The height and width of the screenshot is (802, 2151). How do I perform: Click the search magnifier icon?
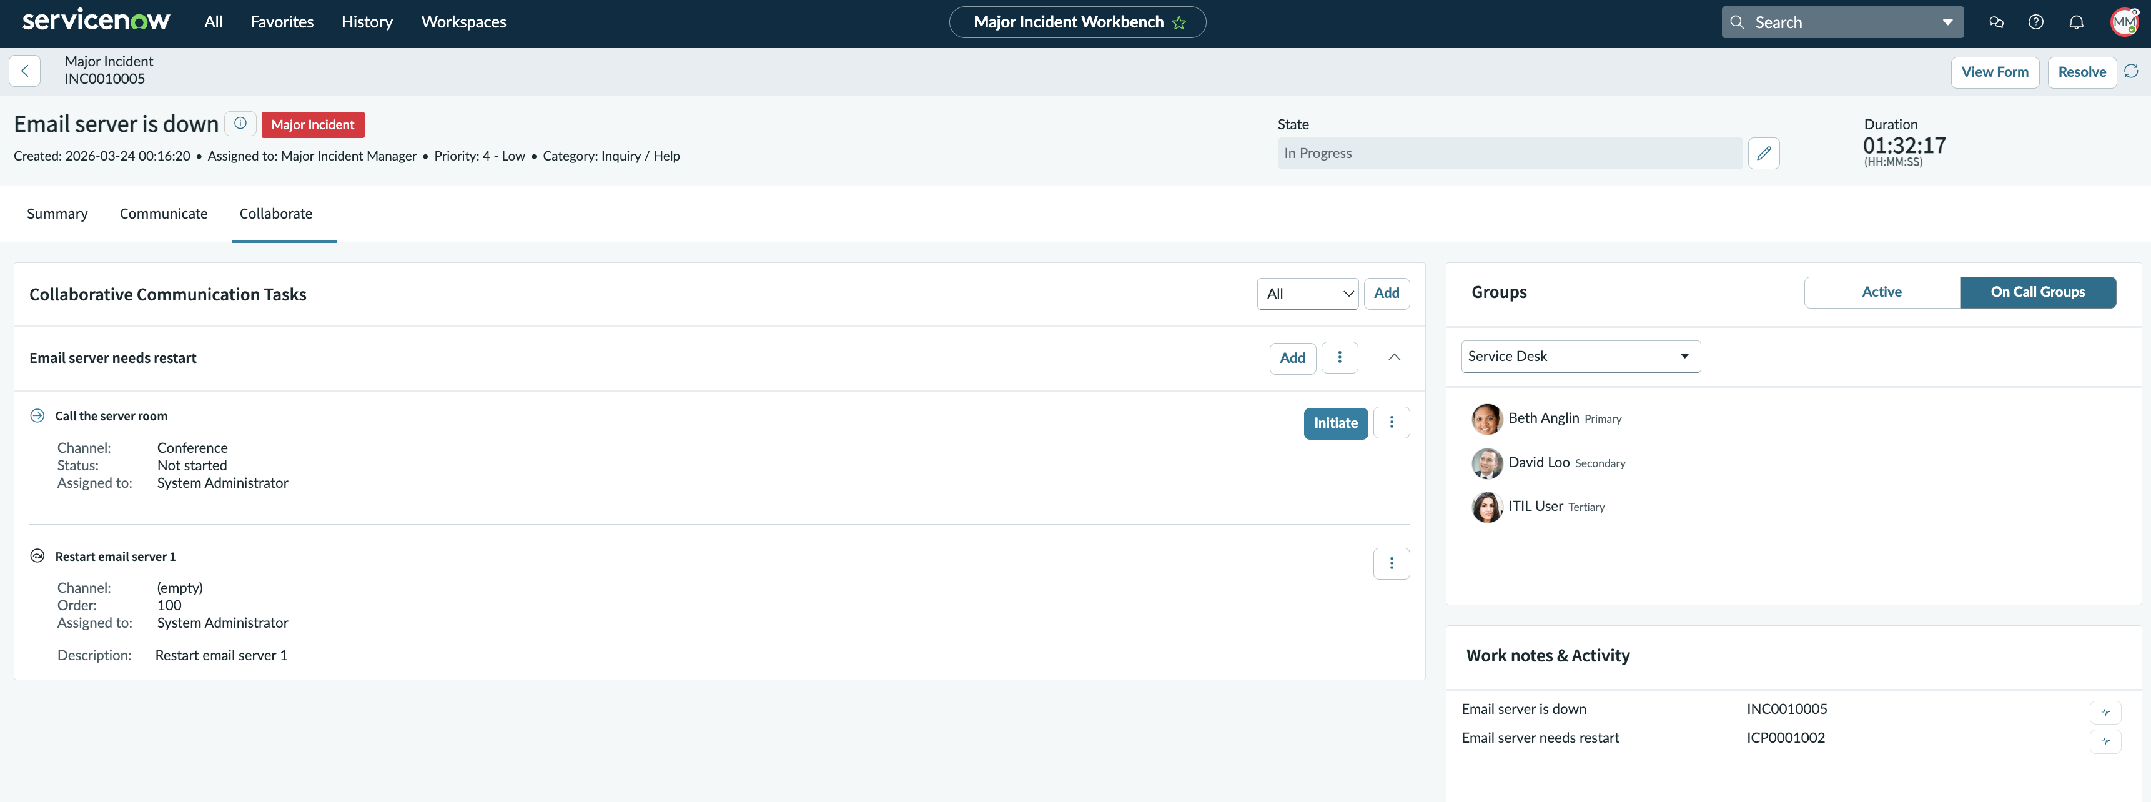point(1737,22)
